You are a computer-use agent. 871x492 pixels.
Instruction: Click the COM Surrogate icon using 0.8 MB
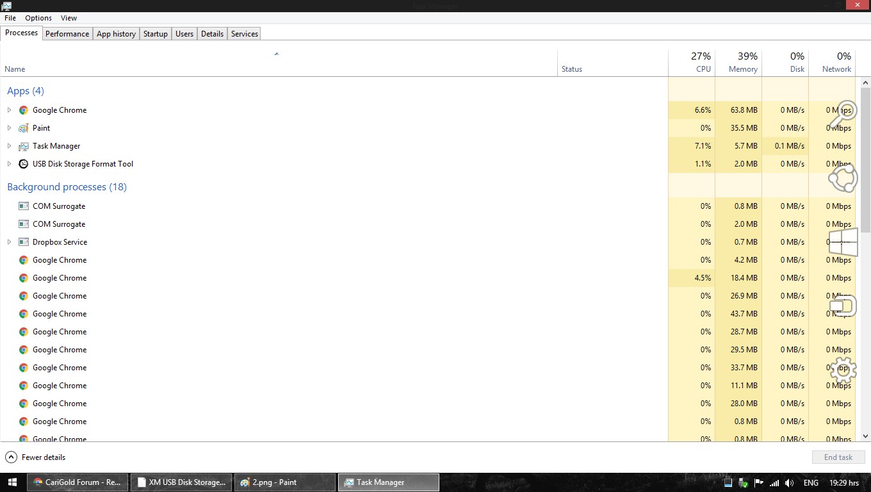pos(24,206)
